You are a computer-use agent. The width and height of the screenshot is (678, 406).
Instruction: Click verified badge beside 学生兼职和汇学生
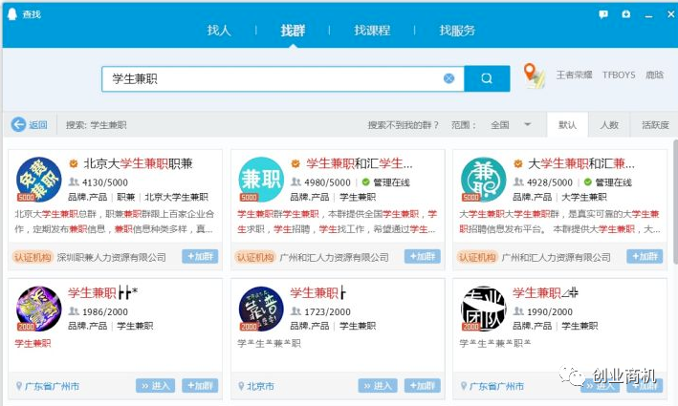pos(295,163)
